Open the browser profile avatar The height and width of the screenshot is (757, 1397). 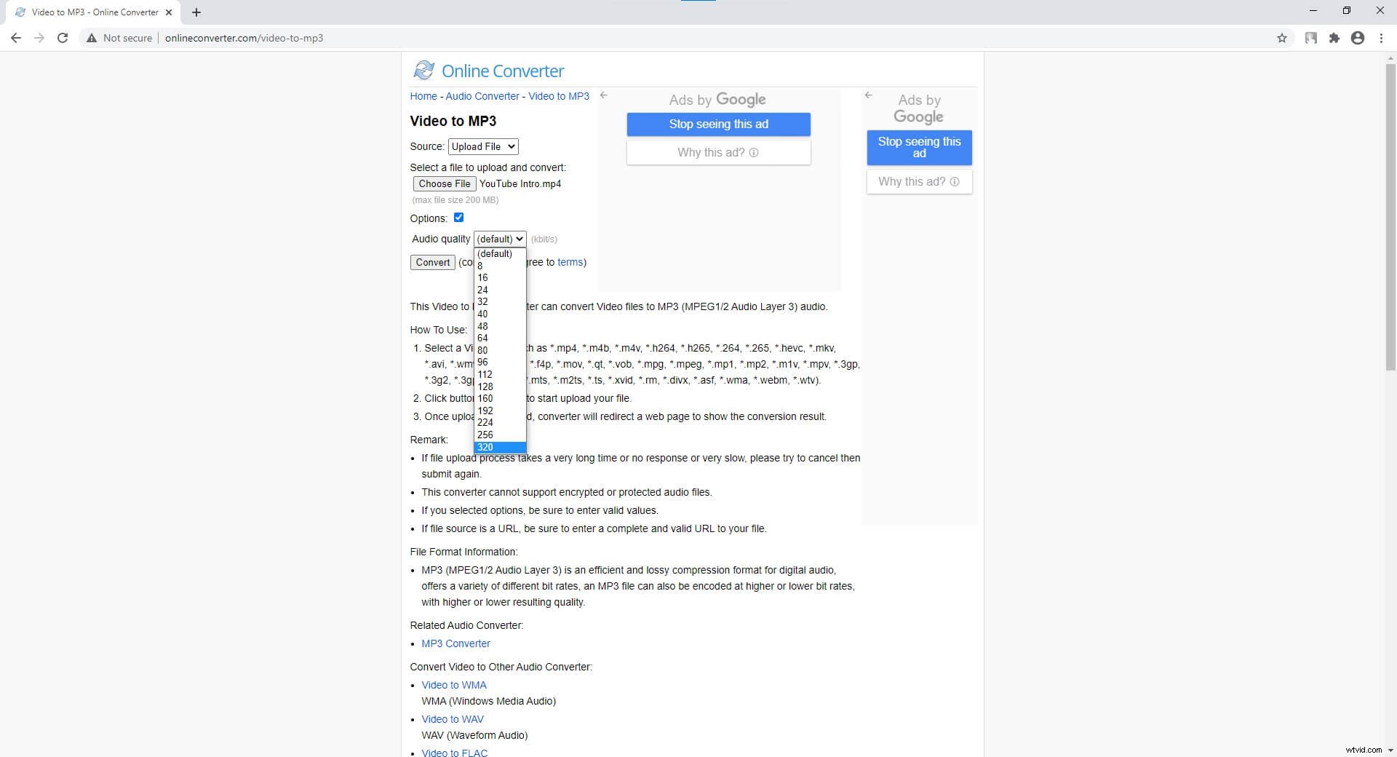point(1358,38)
